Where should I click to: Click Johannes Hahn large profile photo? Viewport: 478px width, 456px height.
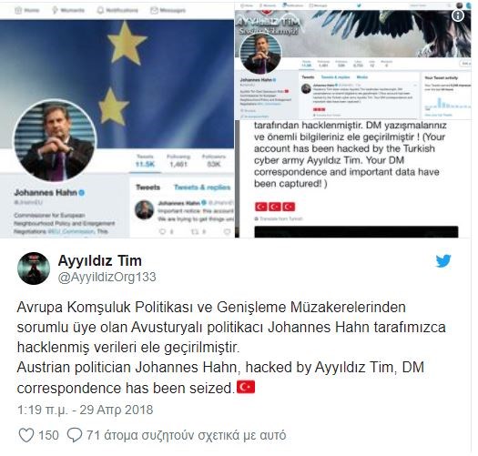click(56, 140)
